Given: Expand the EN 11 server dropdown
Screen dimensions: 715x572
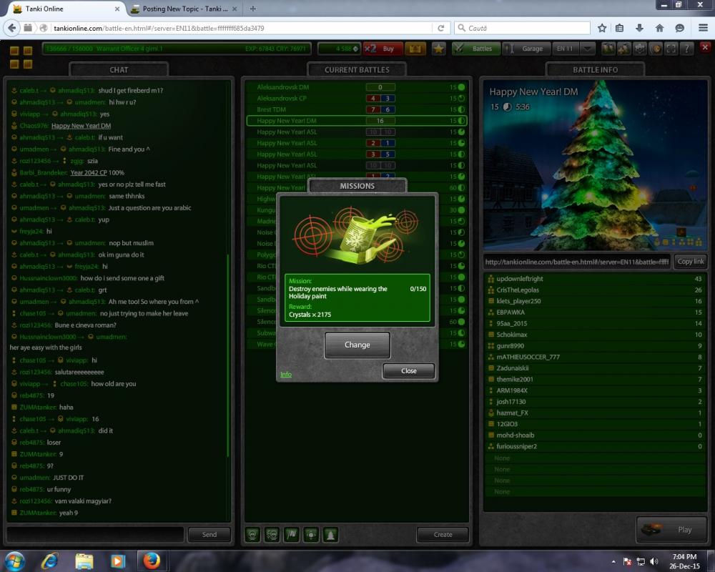Looking at the screenshot, I should point(588,49).
